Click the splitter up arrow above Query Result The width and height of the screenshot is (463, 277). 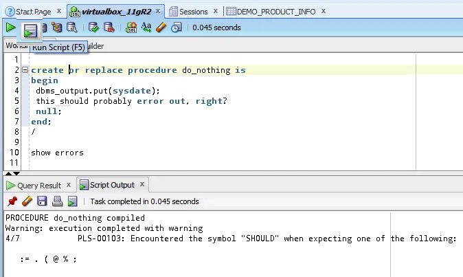(8, 174)
